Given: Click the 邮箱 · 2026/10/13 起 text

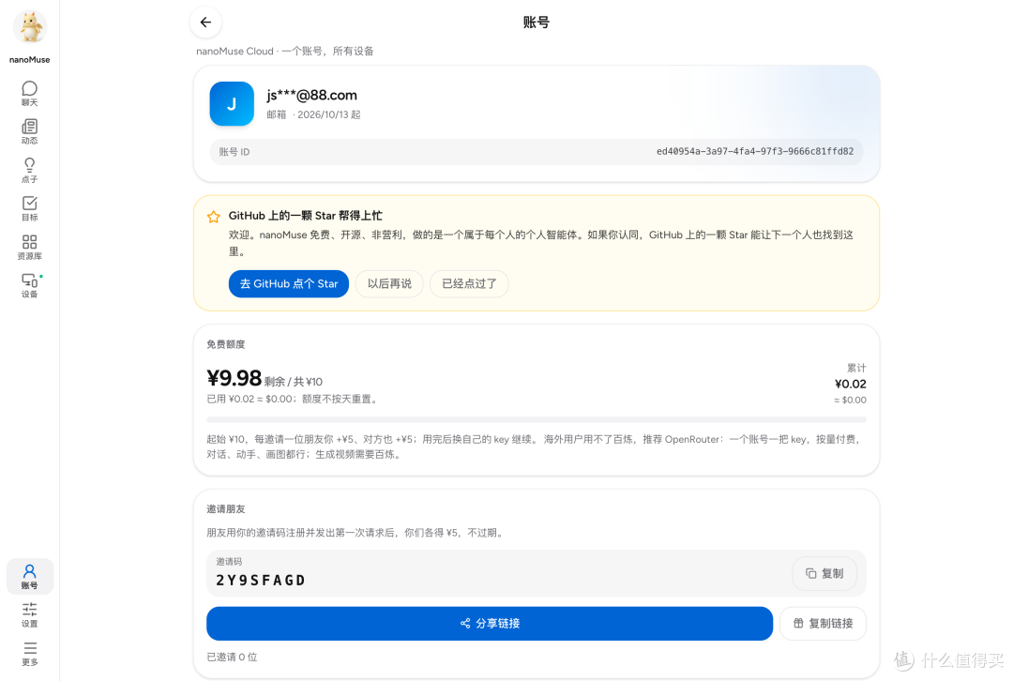Looking at the screenshot, I should coord(313,114).
